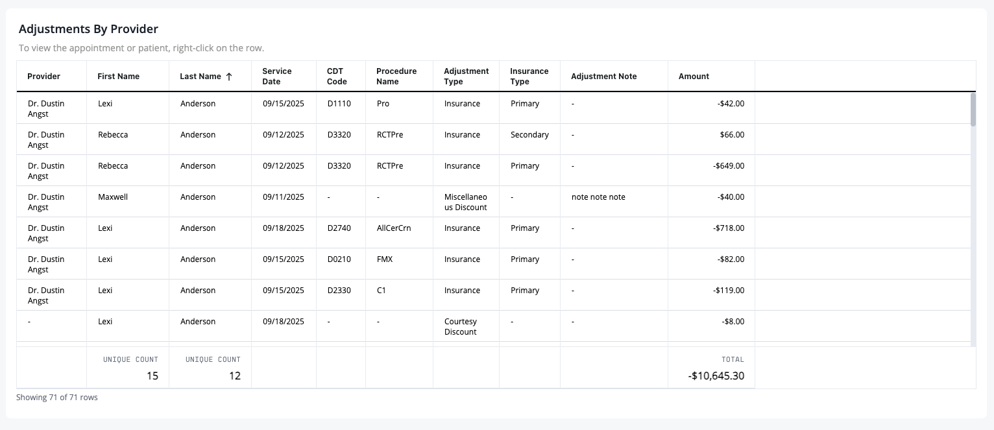The image size is (994, 430).
Task: Sort by Adjustment Type column header
Action: pyautogui.click(x=466, y=77)
